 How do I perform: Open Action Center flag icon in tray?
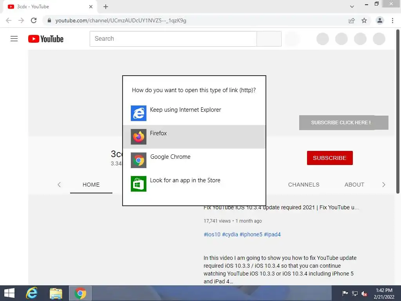pyautogui.click(x=345, y=293)
